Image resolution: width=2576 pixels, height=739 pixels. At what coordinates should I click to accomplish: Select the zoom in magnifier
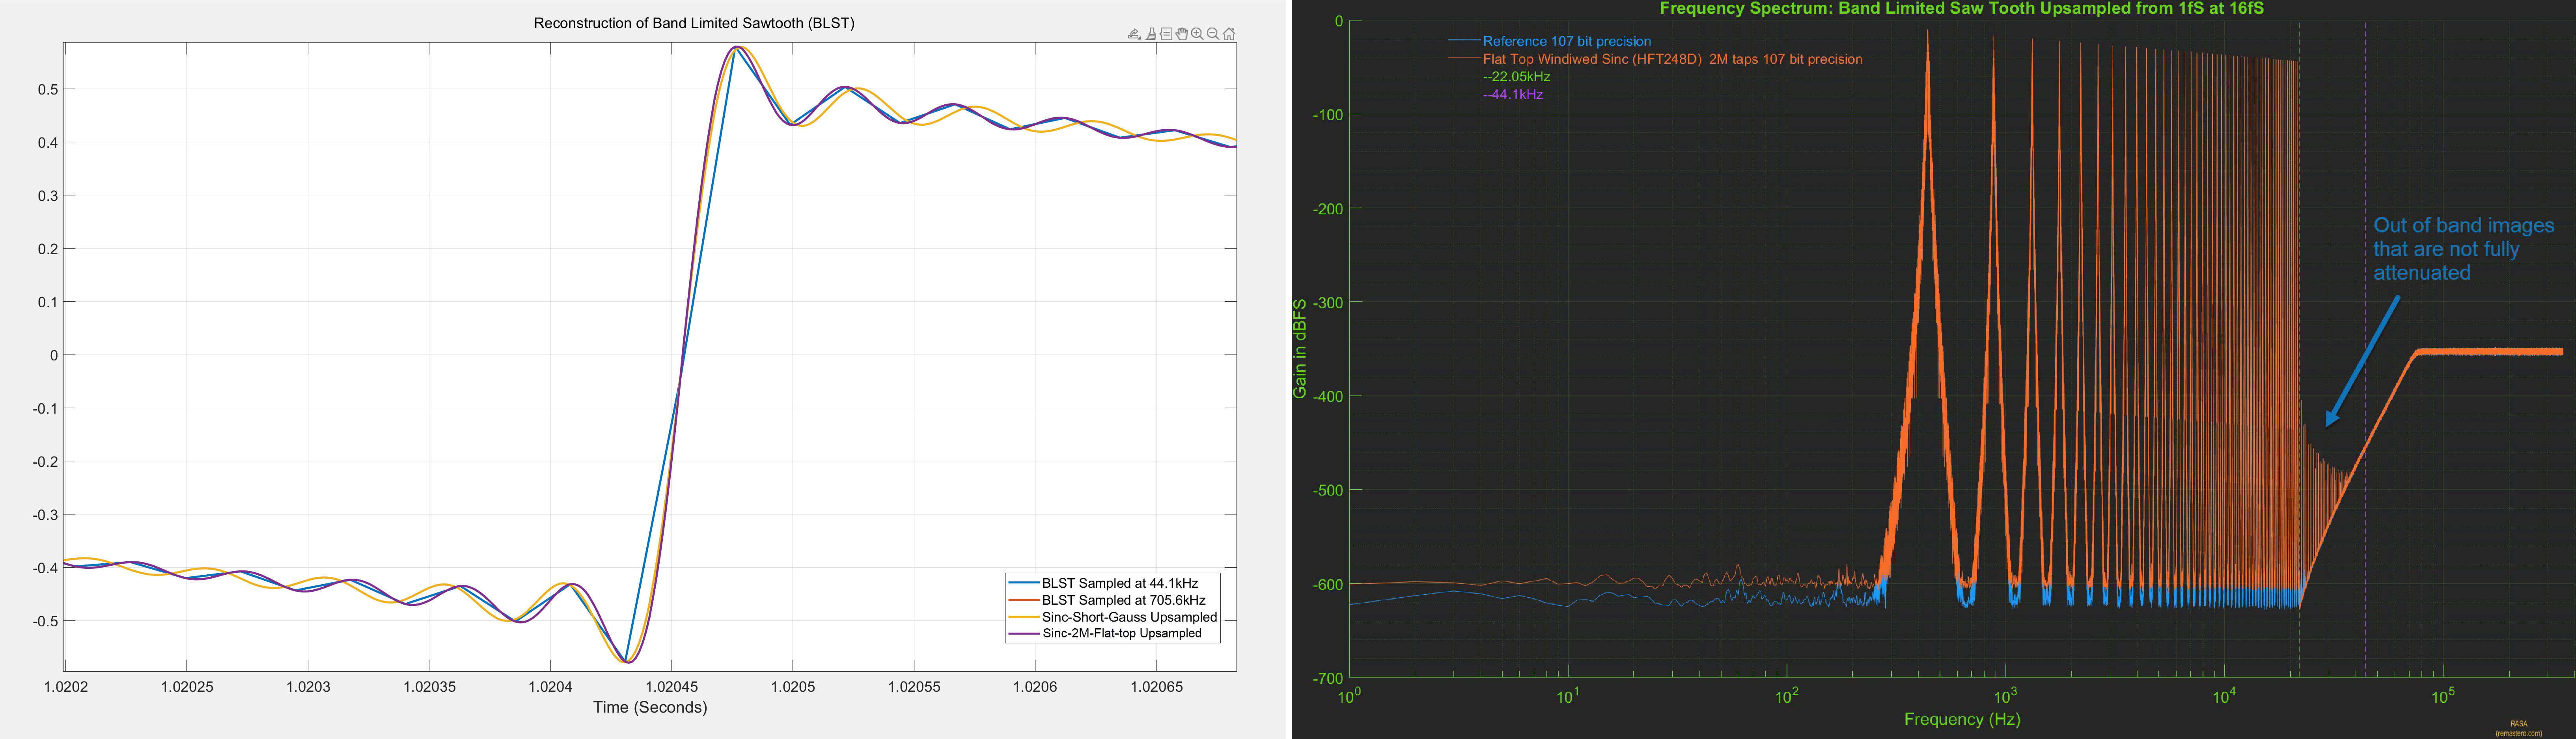coord(1197,34)
